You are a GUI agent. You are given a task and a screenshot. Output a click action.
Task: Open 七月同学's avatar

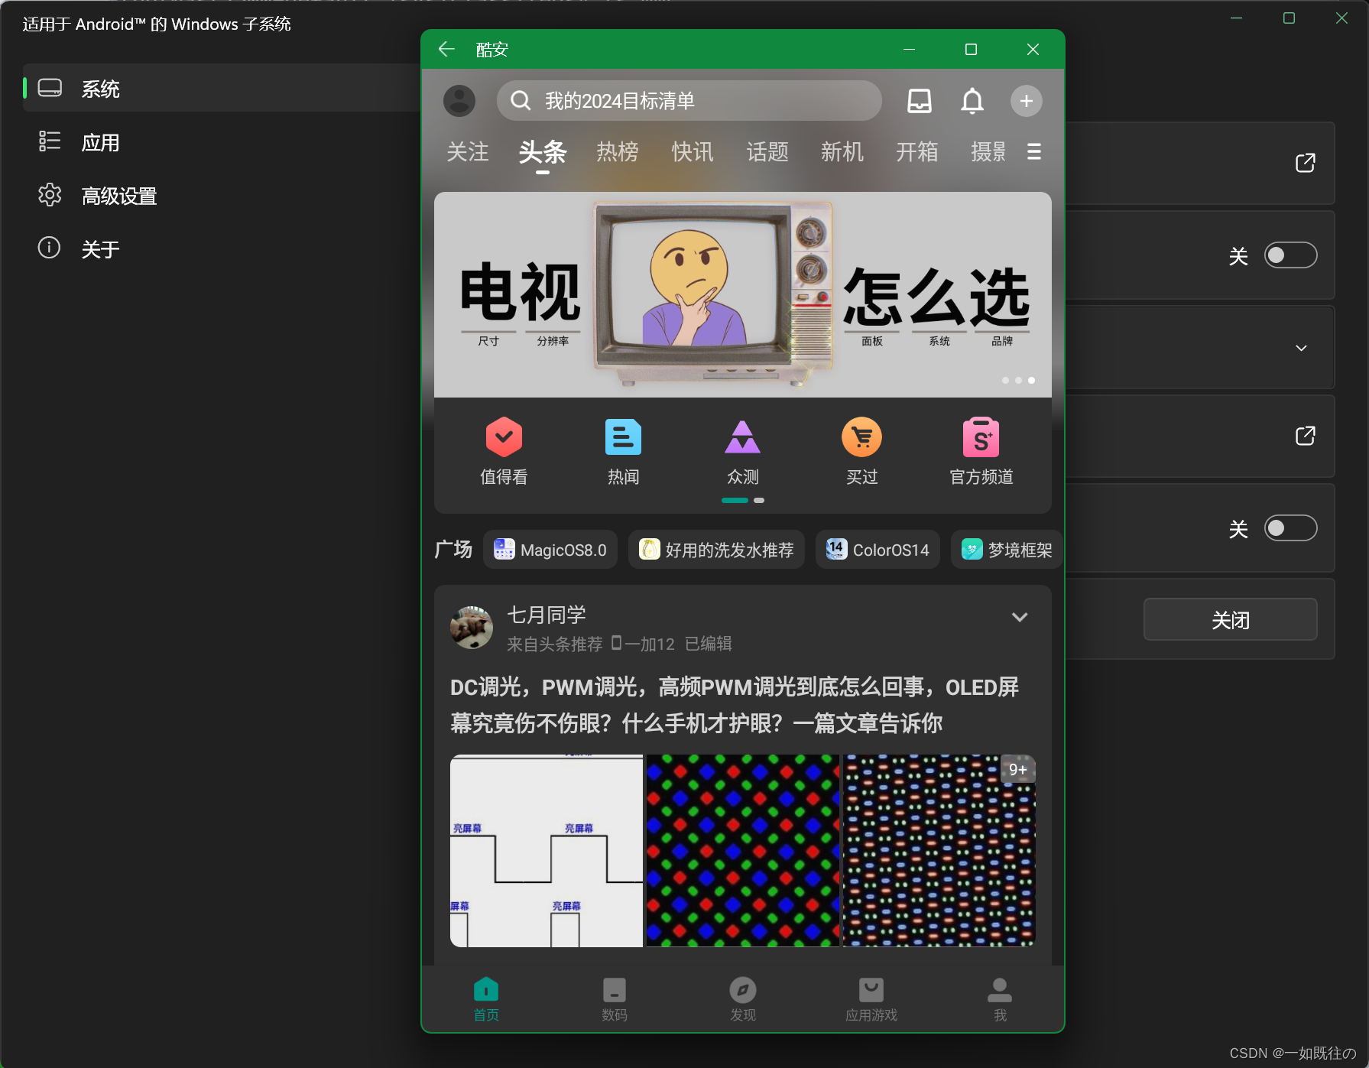pyautogui.click(x=472, y=628)
